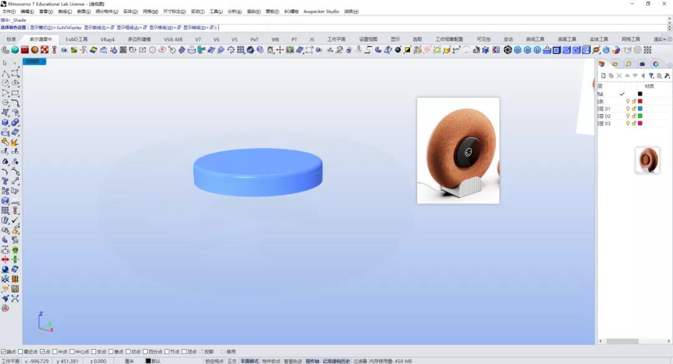Switch to the 曲线工具 toolbar tab
673x364 pixels.
[x=535, y=39]
